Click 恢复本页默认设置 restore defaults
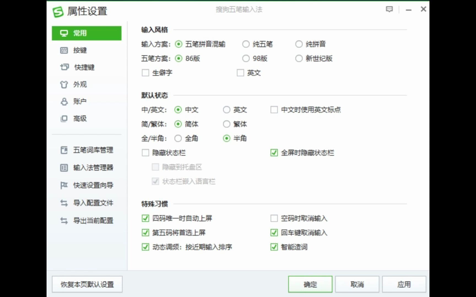Viewport: 476px width, 297px height. click(x=87, y=284)
